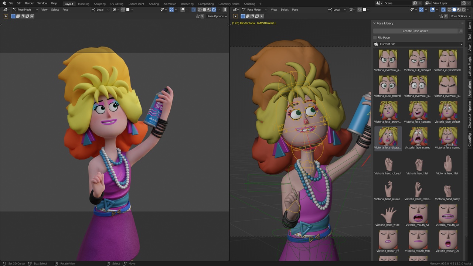Switch the left viewport to Rendered shading
This screenshot has width=473, height=266.
(213, 10)
